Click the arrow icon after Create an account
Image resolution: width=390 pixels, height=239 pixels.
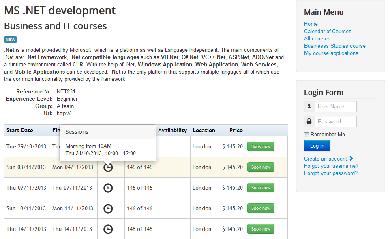coord(351,159)
